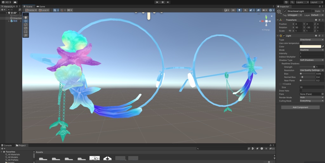Disable the Light component checkbox
The width and height of the screenshot is (325, 163).
[x=284, y=36]
